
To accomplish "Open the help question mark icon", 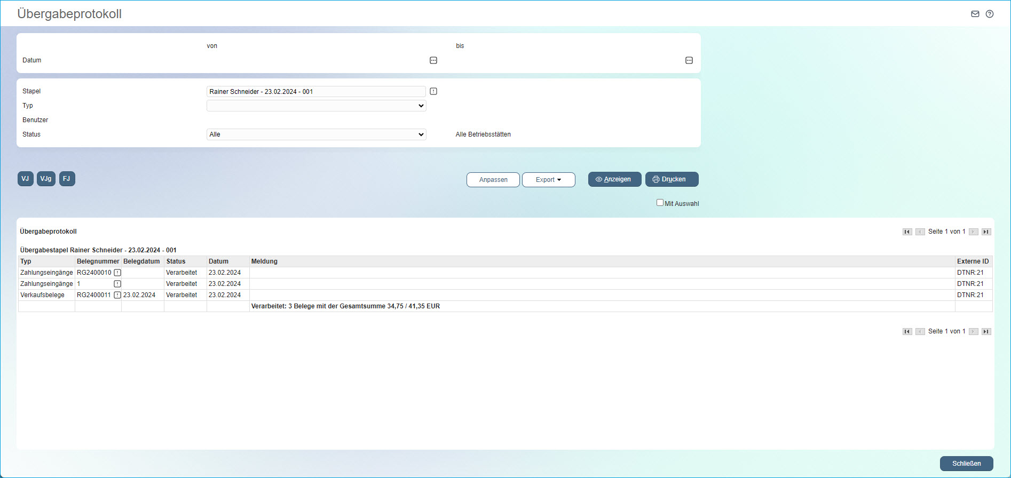I will tap(990, 14).
